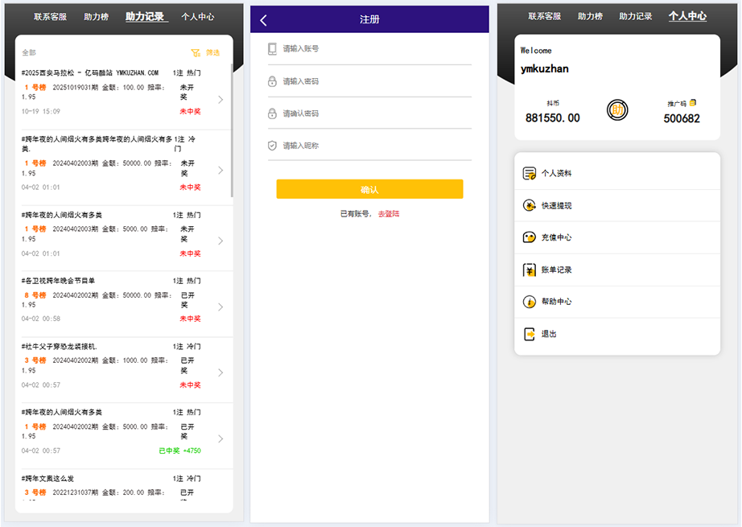This screenshot has width=742, height=527.
Task: Select the 快速提现 withdrawal icon
Action: 529,205
